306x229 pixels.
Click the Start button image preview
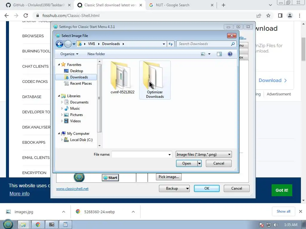(110, 178)
